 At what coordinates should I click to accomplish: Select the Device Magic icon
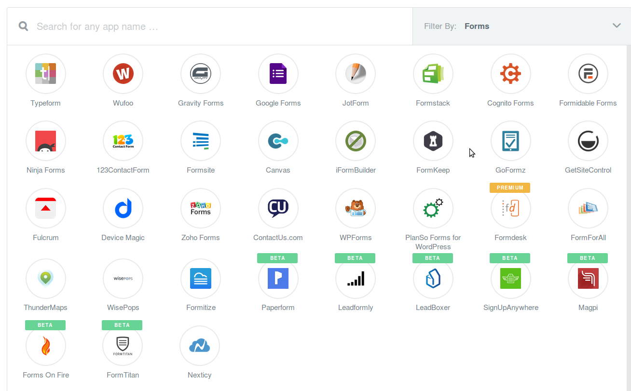(123, 208)
